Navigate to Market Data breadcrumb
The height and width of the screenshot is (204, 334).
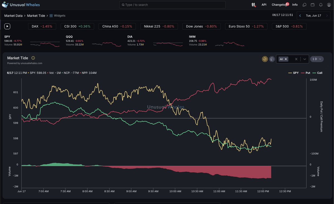13,16
